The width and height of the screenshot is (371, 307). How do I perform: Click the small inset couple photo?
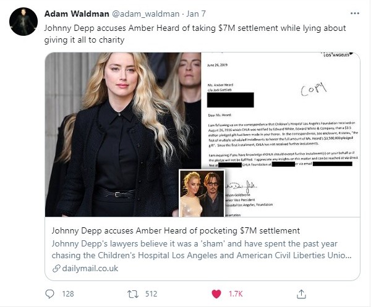click(202, 193)
